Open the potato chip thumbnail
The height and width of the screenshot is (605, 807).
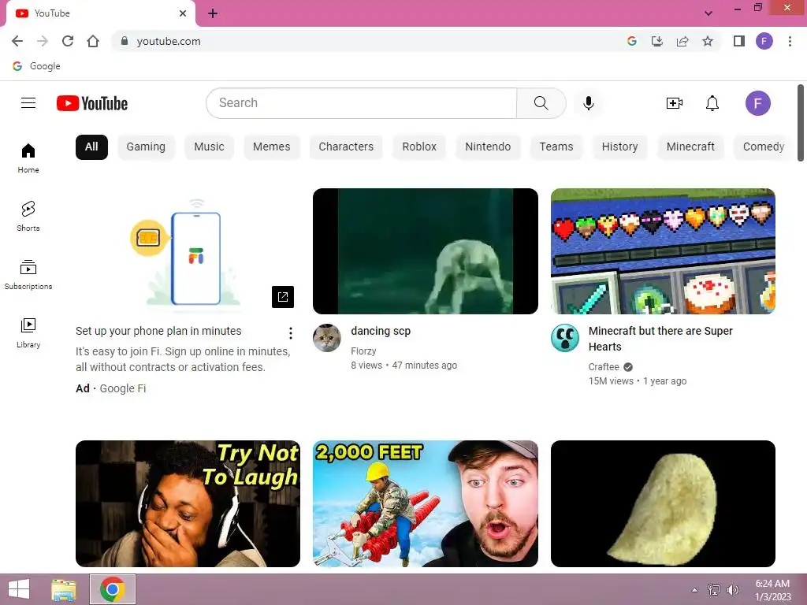pyautogui.click(x=663, y=503)
